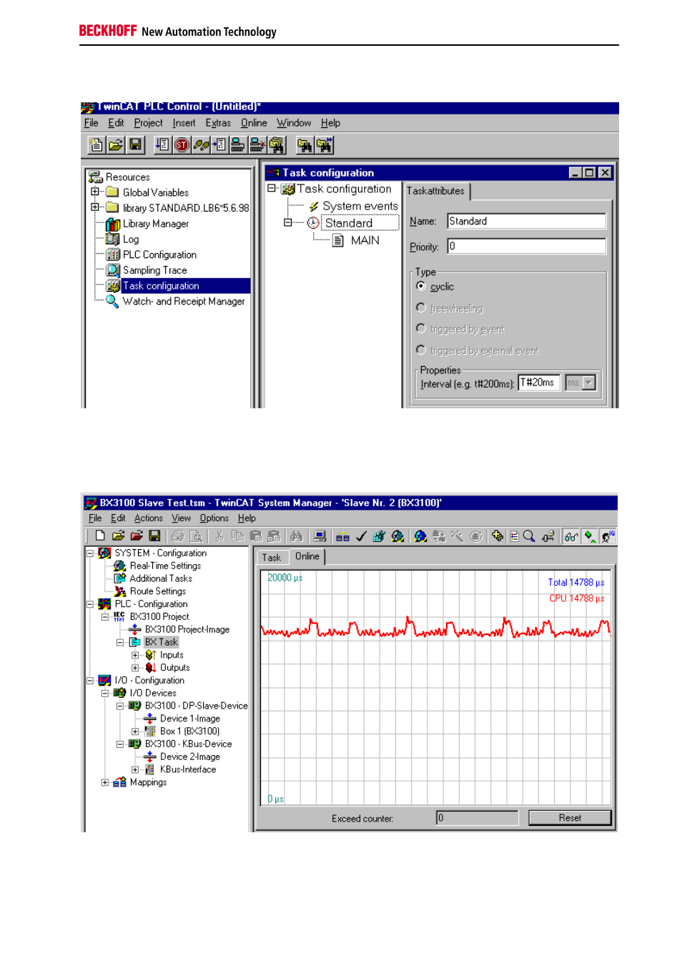Screen dimensions: 682x966
Task: Select KBus-Interface tree item
Action: point(188,769)
